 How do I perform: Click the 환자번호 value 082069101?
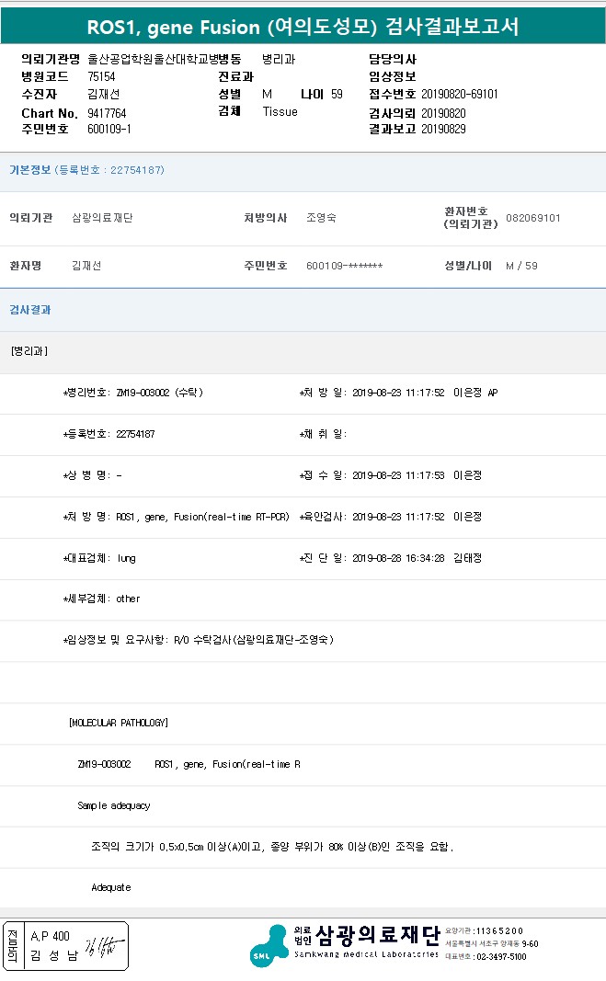(532, 218)
